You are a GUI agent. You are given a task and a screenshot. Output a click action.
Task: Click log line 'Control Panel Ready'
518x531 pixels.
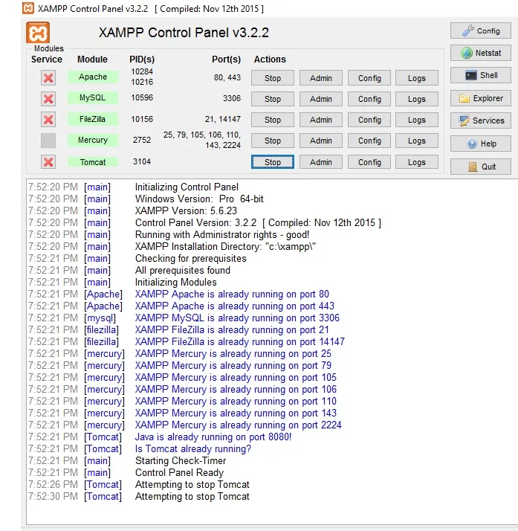point(179,472)
